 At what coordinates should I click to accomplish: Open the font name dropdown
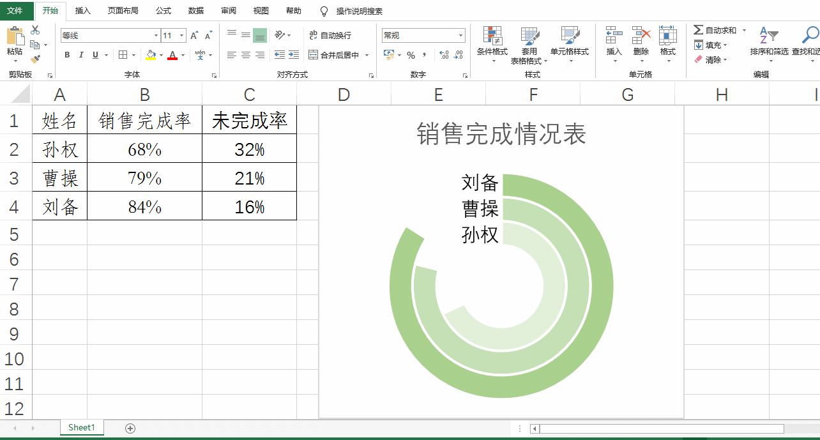[x=155, y=35]
